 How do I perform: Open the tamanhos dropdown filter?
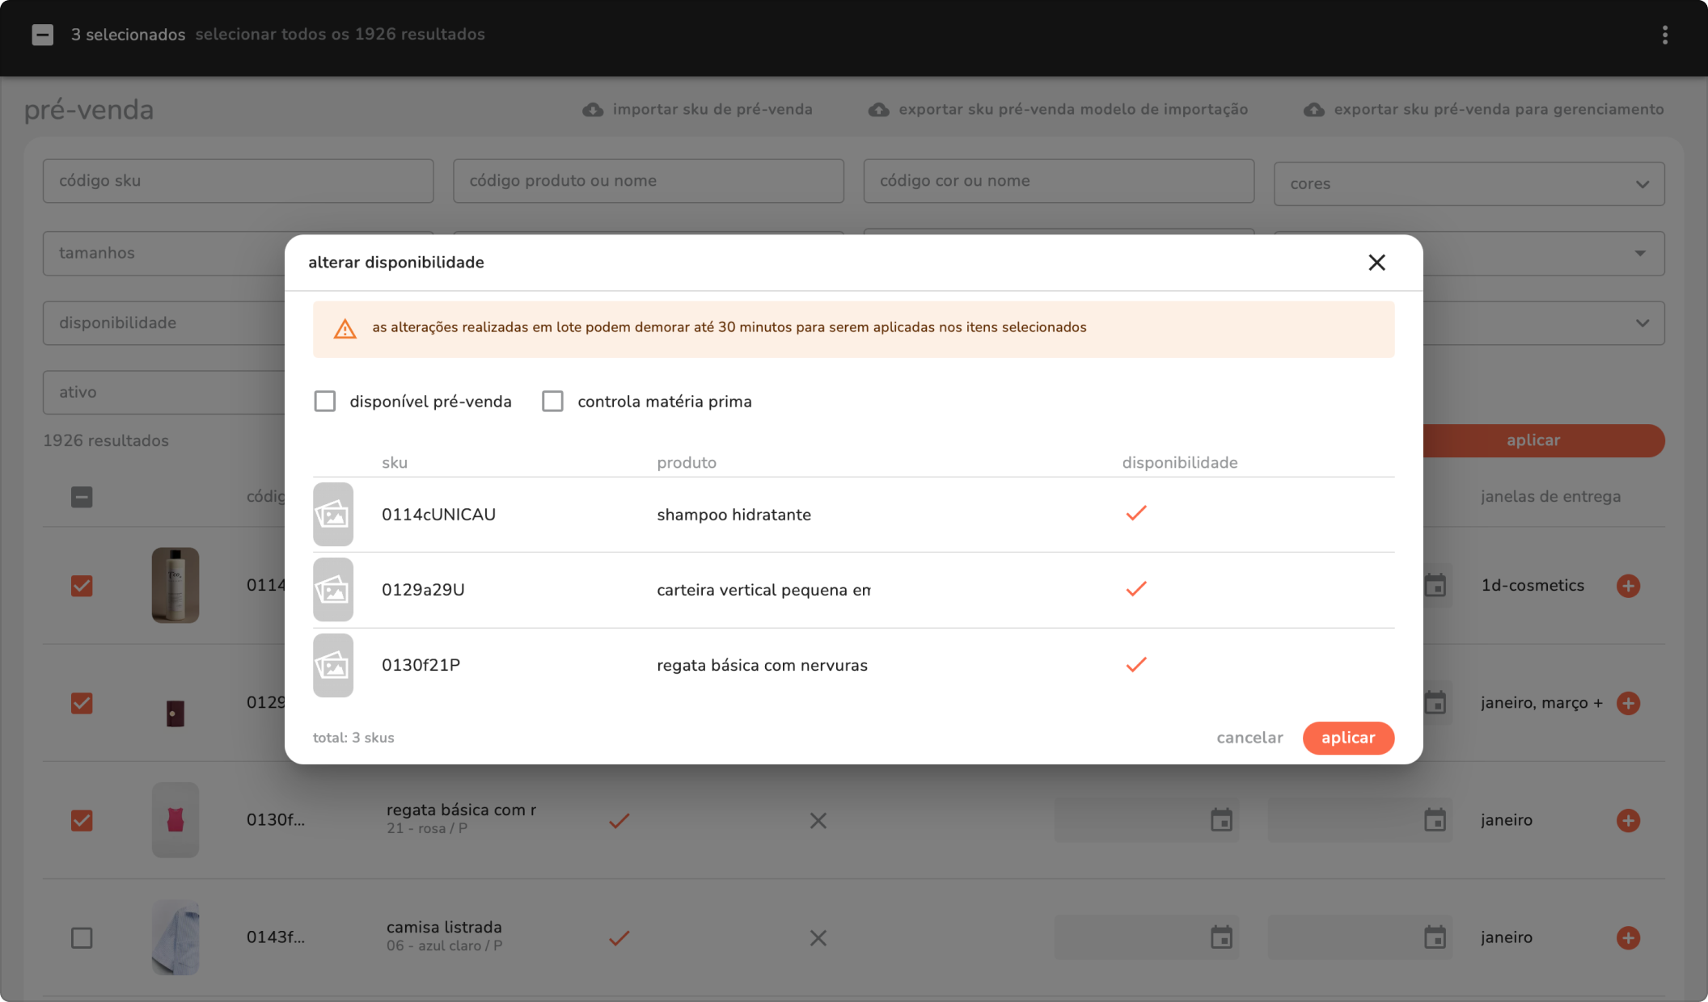pos(162,253)
